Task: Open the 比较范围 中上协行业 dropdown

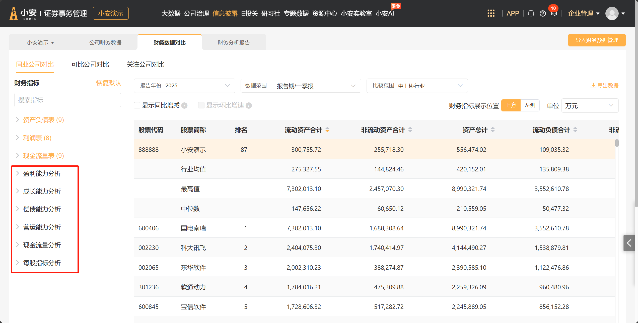Action: click(417, 86)
